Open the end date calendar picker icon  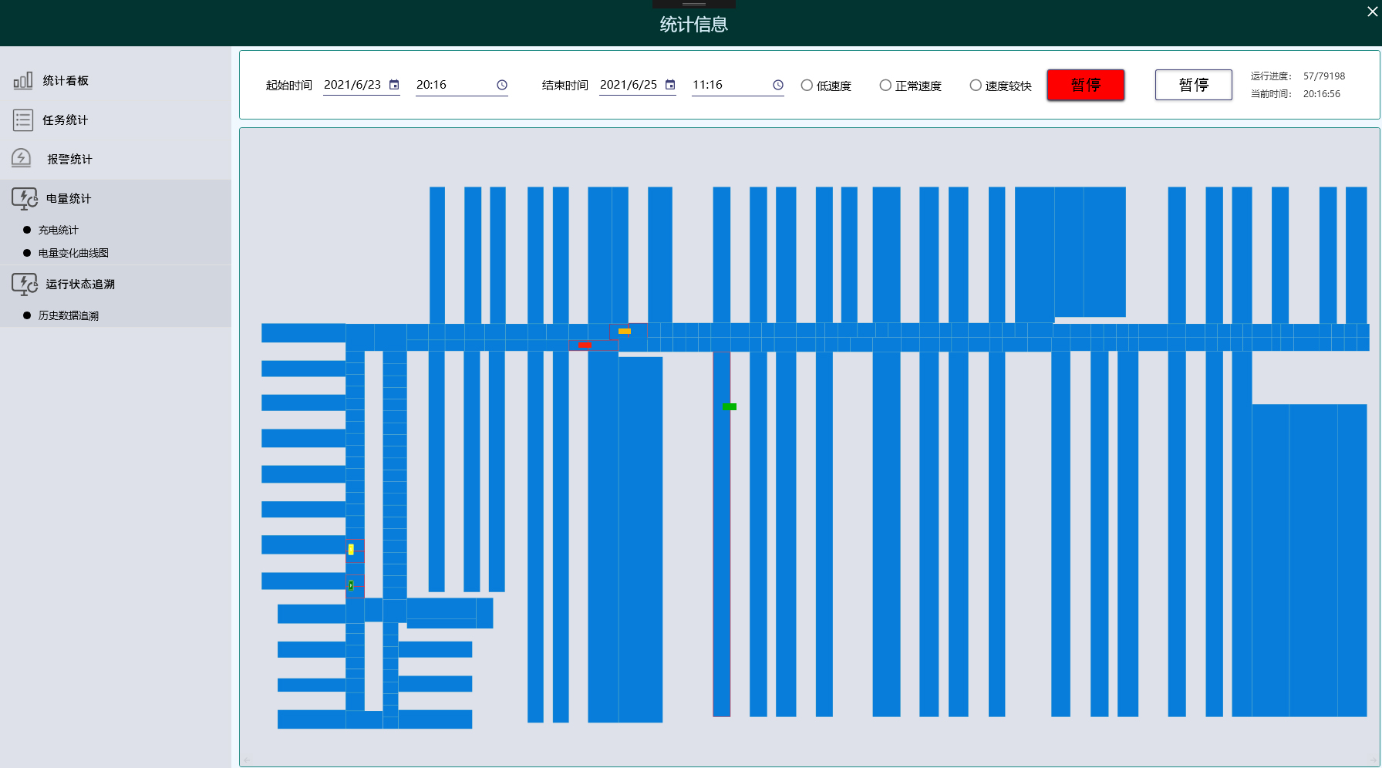[670, 85]
